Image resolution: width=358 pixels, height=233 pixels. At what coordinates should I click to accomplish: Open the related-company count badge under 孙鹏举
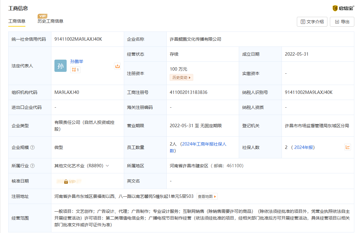coord(75,70)
